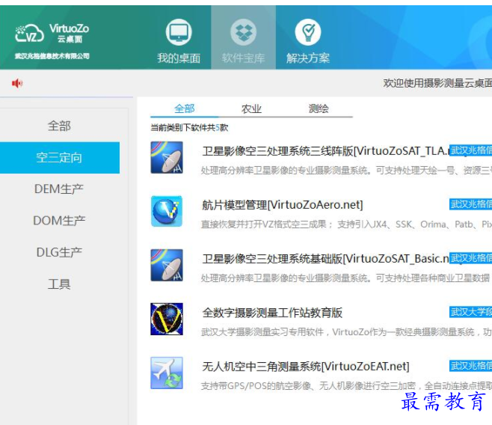Select 工具 category in the sidebar
Image resolution: width=492 pixels, height=425 pixels.
pos(59,284)
